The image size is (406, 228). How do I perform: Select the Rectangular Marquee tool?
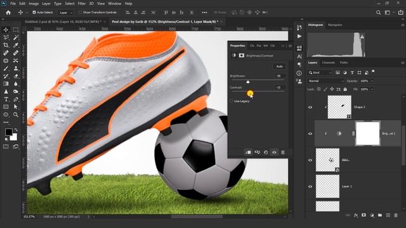(16, 30)
